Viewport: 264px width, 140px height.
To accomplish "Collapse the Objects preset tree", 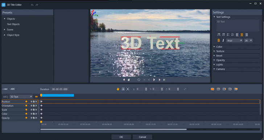I will (x=5, y=19).
